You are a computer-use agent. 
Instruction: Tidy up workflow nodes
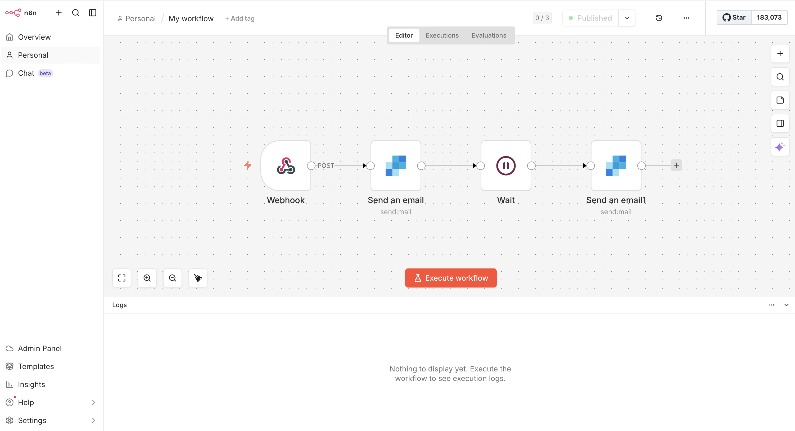click(x=198, y=278)
